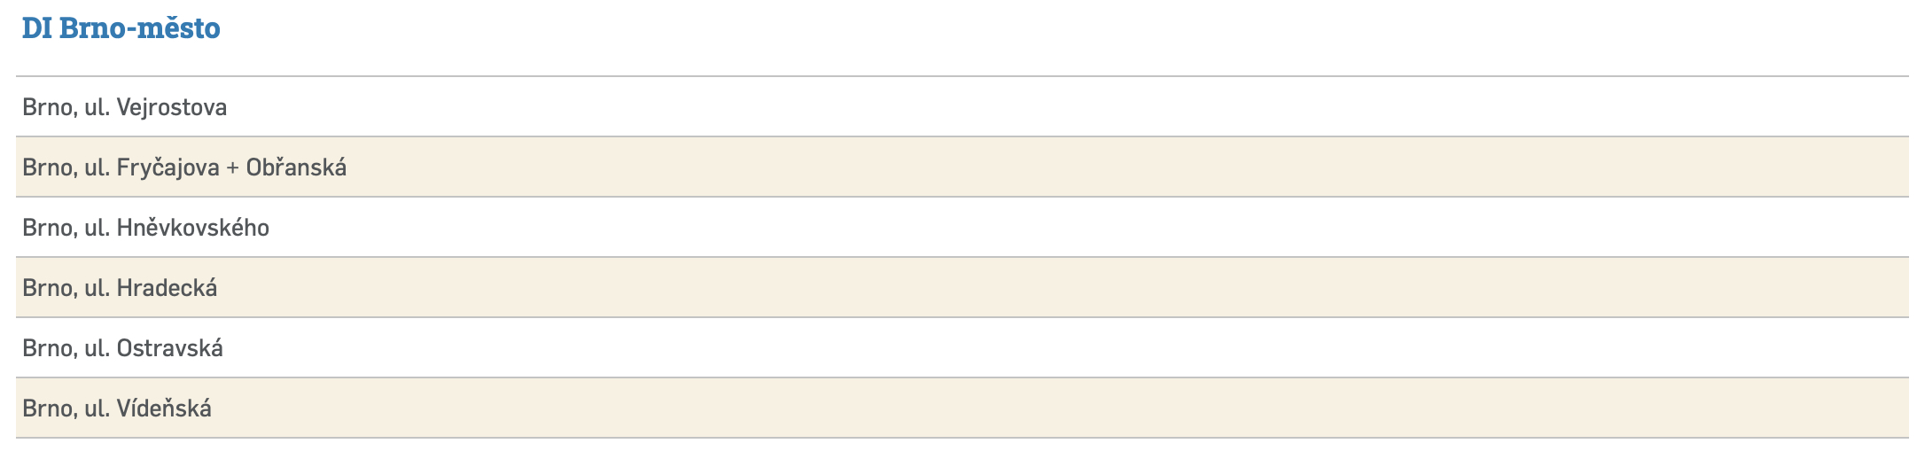Click "ul." in the Hradecká row
The image size is (1925, 459).
[x=97, y=288]
